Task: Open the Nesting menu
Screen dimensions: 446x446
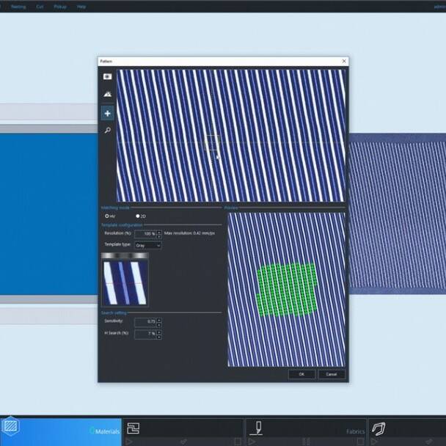Action: 18,6
